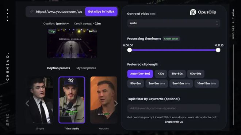Viewport: 241px width, 135px height.
Task: Choose the 3m~5m Beta clip length
Action: 157,83
